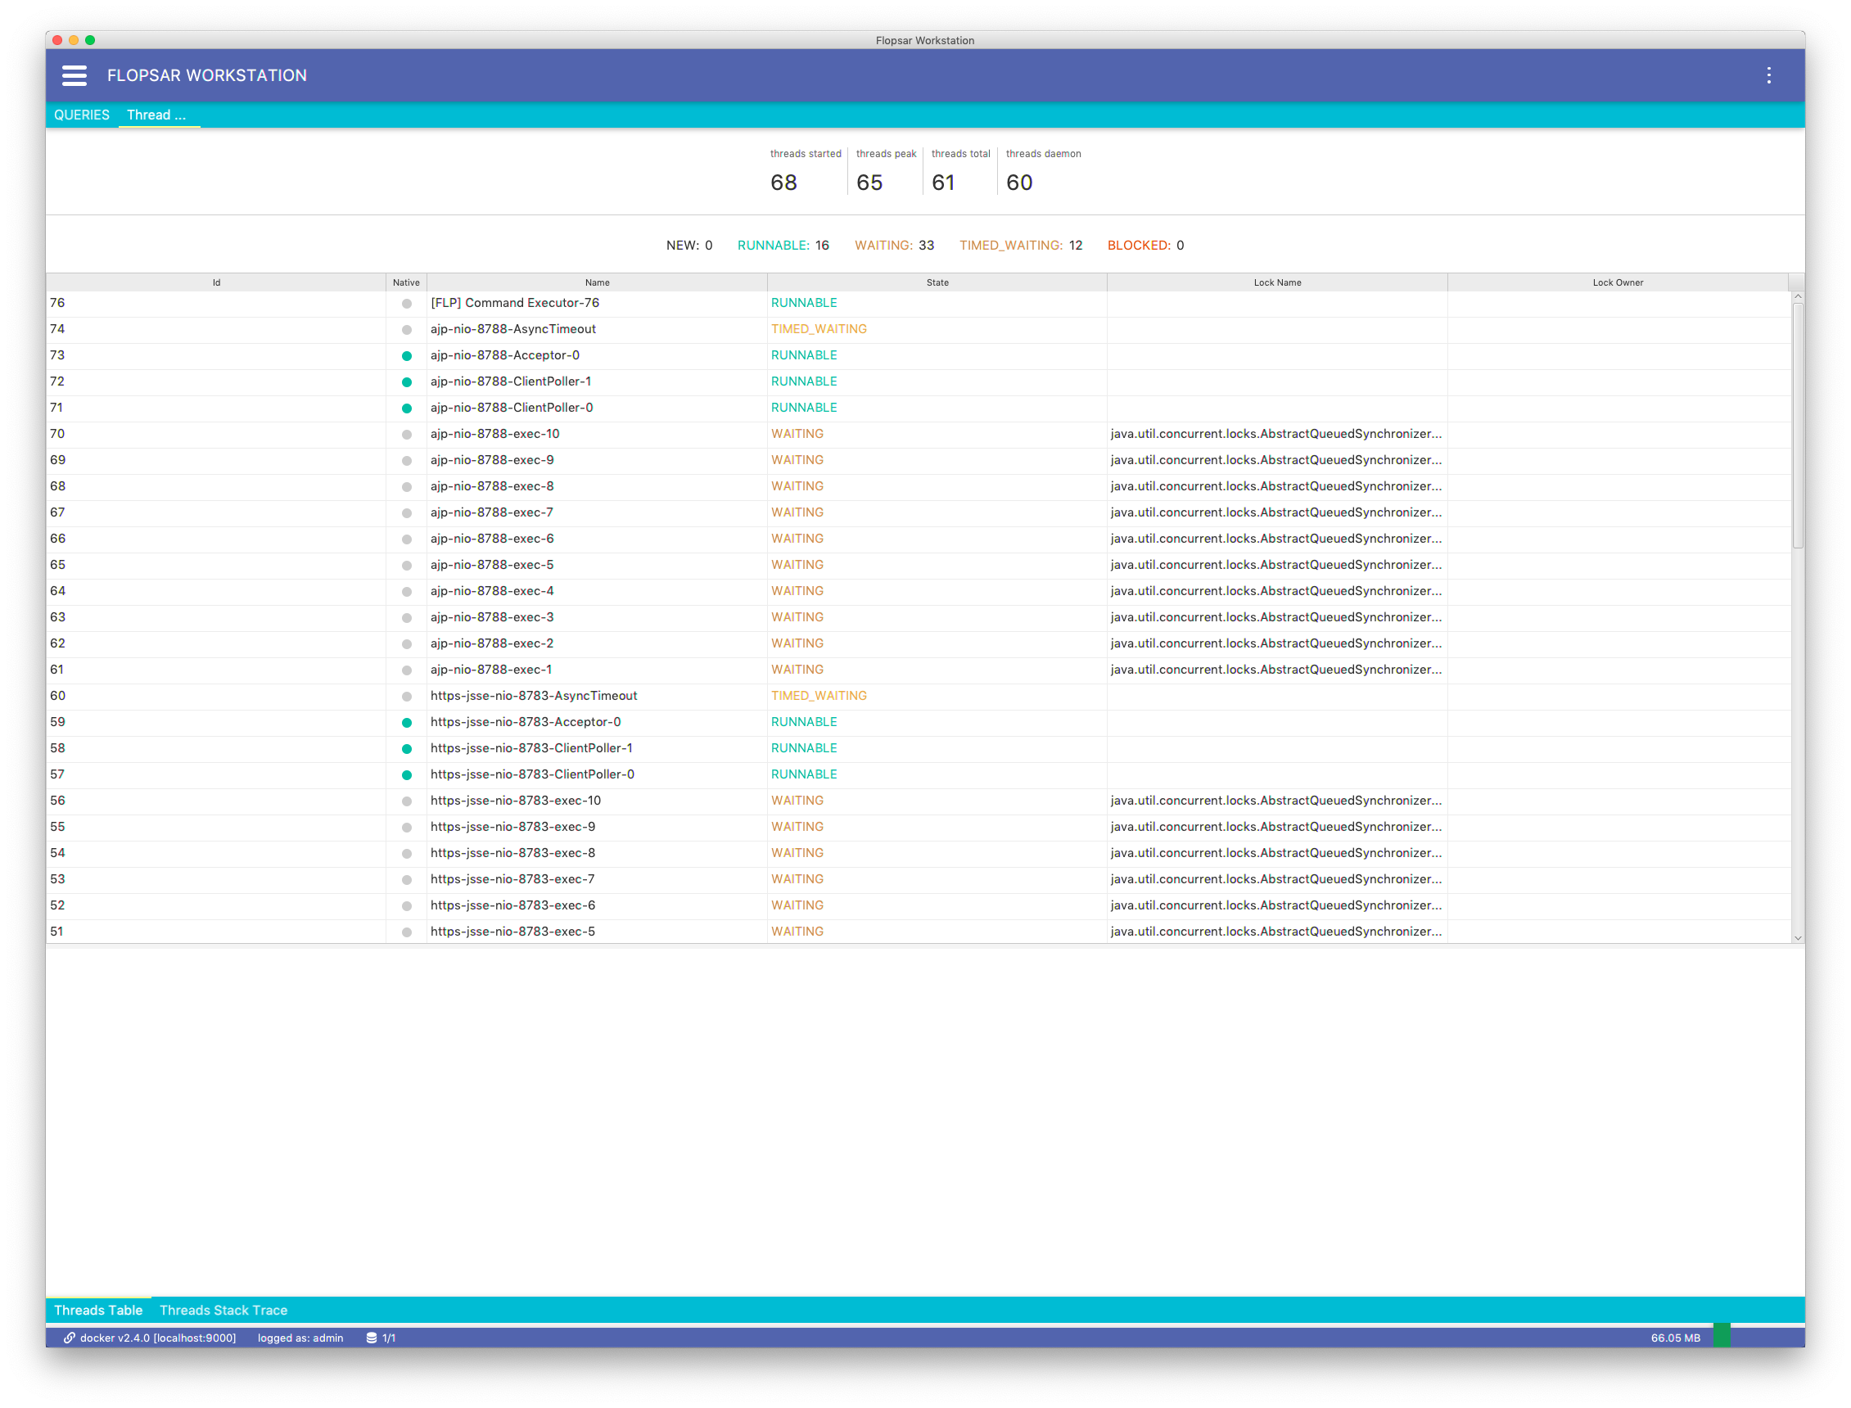This screenshot has height=1408, width=1851.
Task: Toggle native indicator for thread 73
Action: click(407, 355)
